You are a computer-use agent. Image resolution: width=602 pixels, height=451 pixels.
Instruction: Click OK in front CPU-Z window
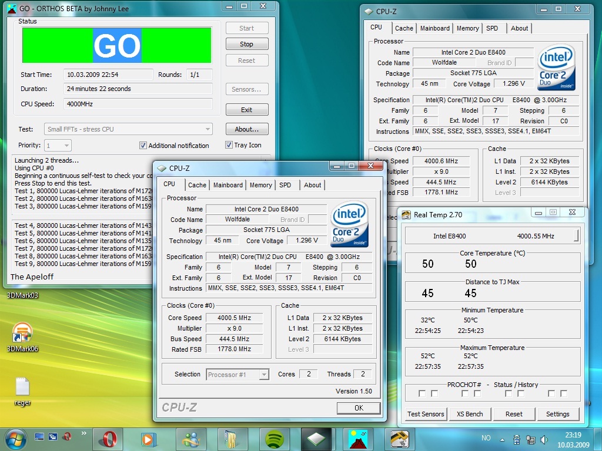point(359,408)
